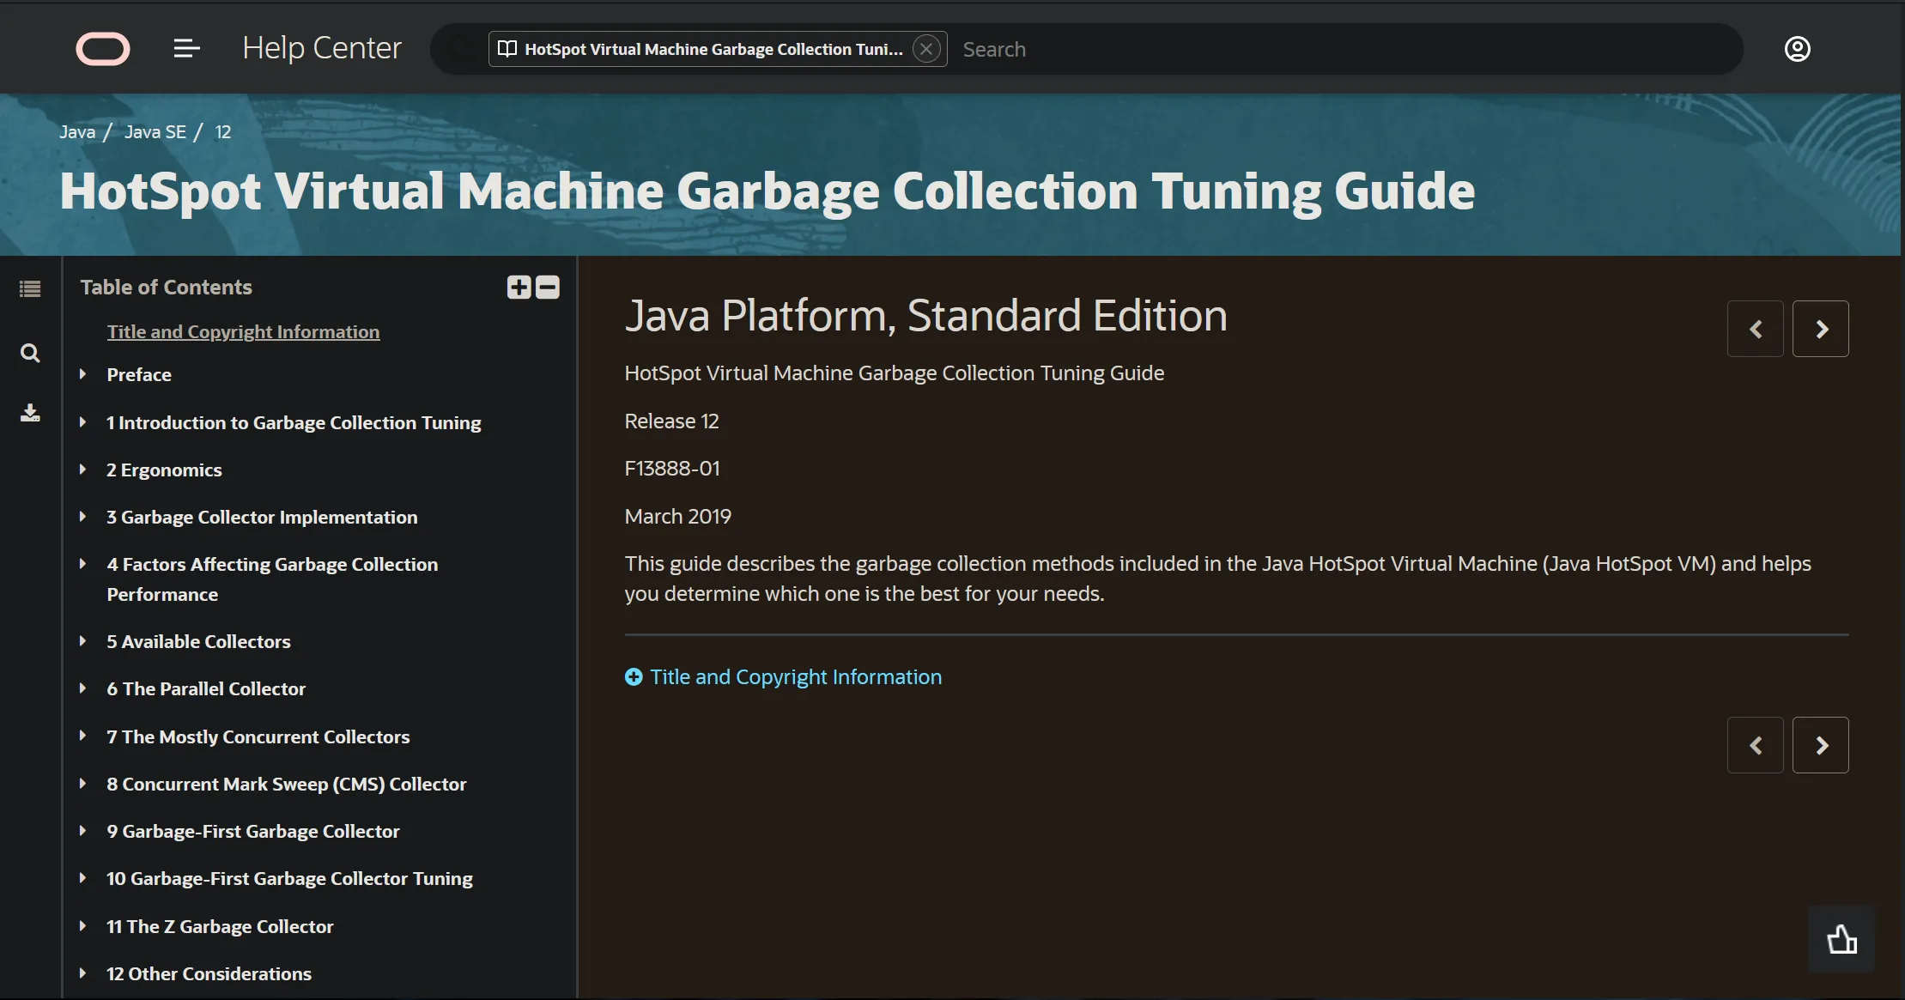Open 10 Garbage-First Garbage Collector Tuning entry
The height and width of the screenshot is (1000, 1905).
click(289, 879)
